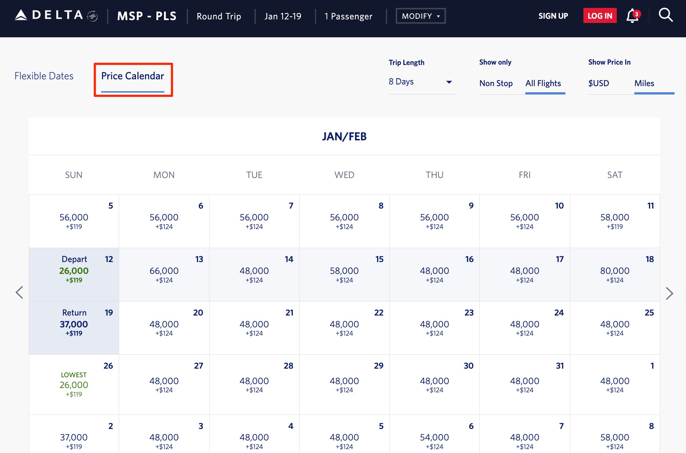Choose January 23 date cell
686x453 pixels.
point(434,327)
